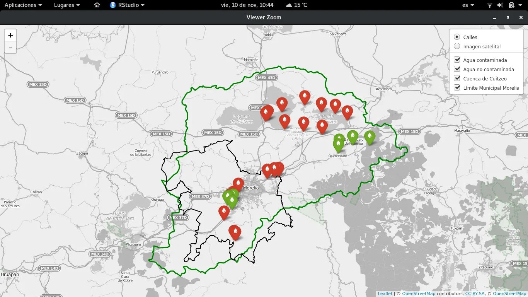528x297 pixels.
Task: Open the Aplicaciones menu
Action: (23, 5)
